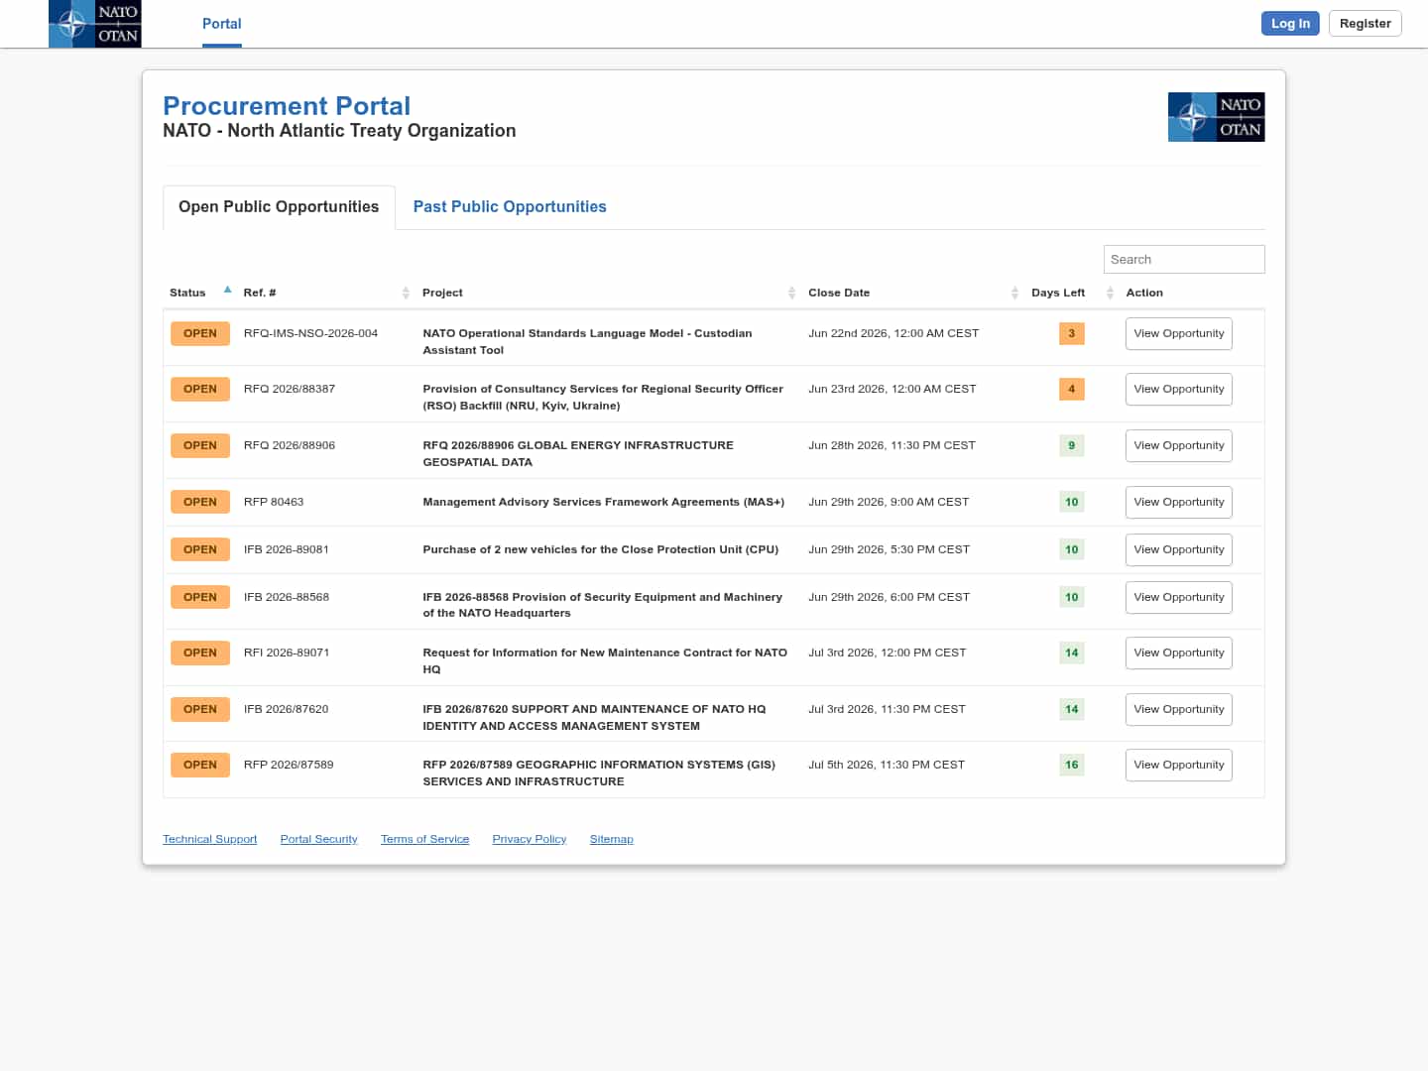Click the Days Left badge showing 4
Screen dimensions: 1428x1071
[1071, 390]
